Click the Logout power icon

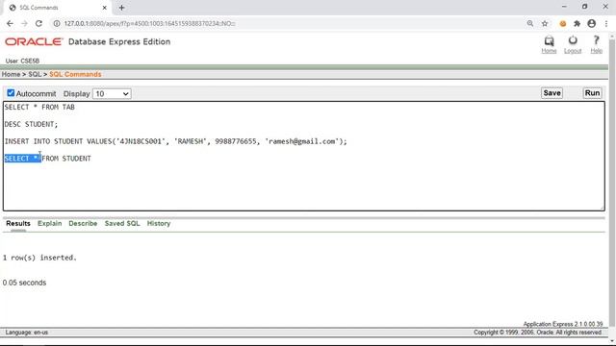573,40
